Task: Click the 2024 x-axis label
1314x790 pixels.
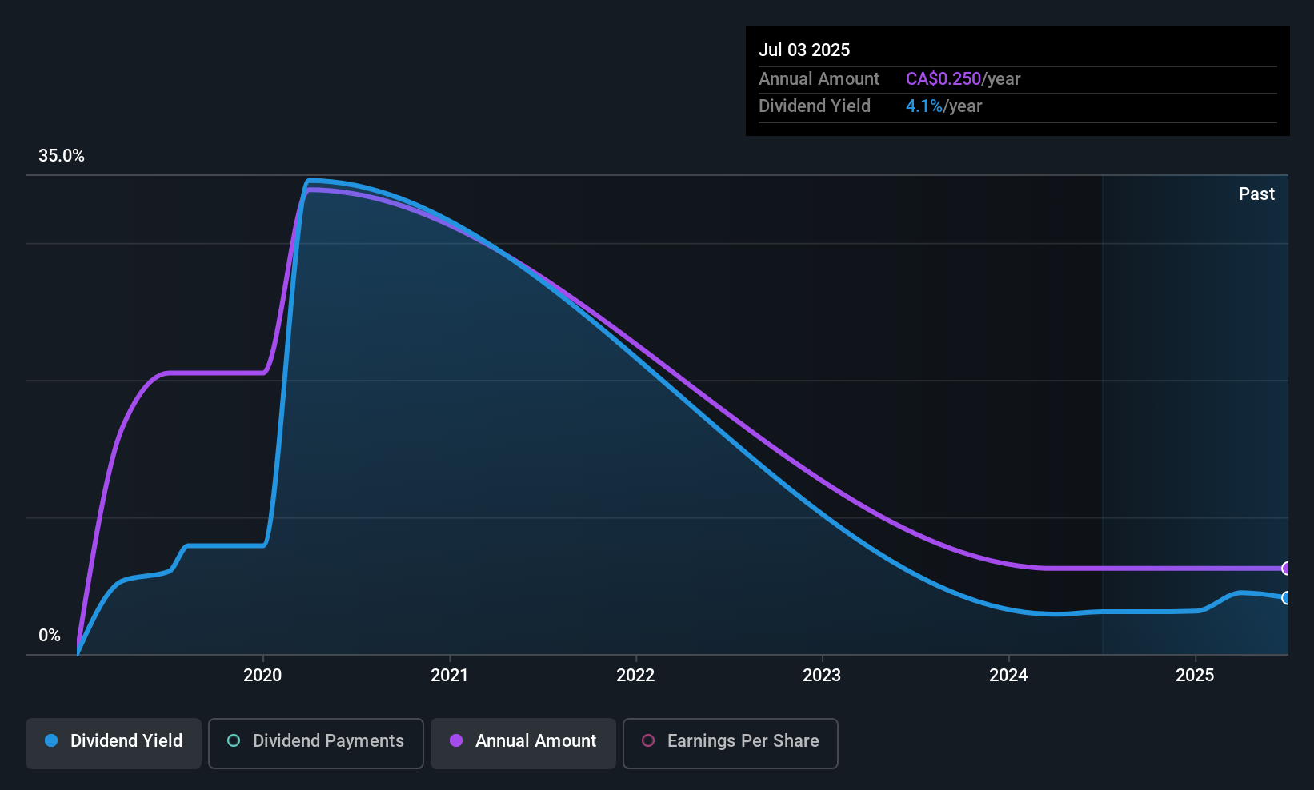Action: pos(1008,676)
